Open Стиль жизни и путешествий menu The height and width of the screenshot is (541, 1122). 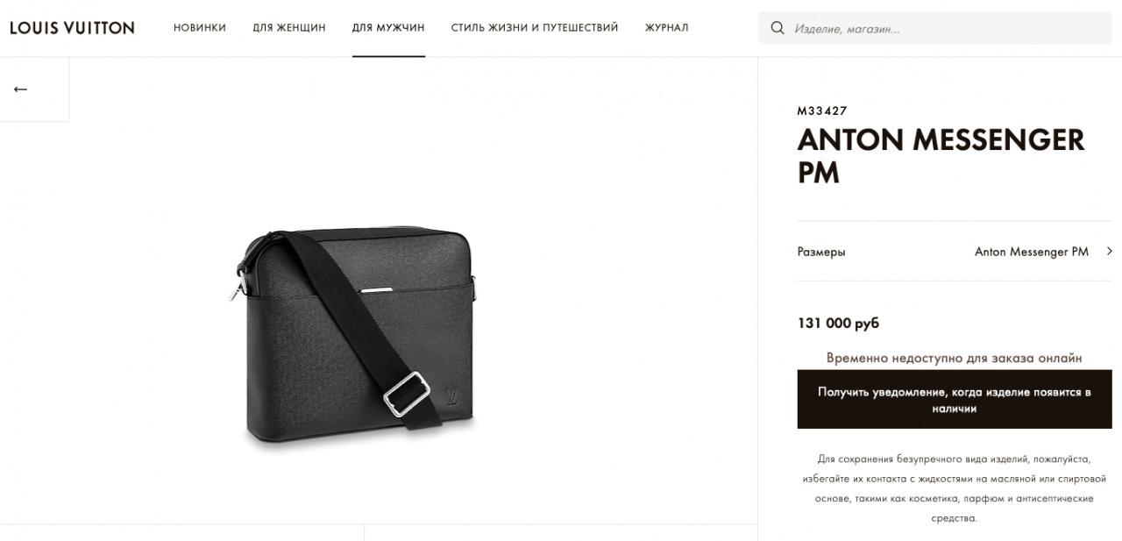point(535,28)
